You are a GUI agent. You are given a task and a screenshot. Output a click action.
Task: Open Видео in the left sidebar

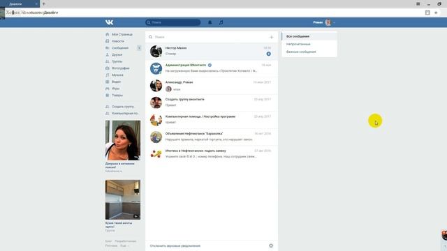(116, 82)
